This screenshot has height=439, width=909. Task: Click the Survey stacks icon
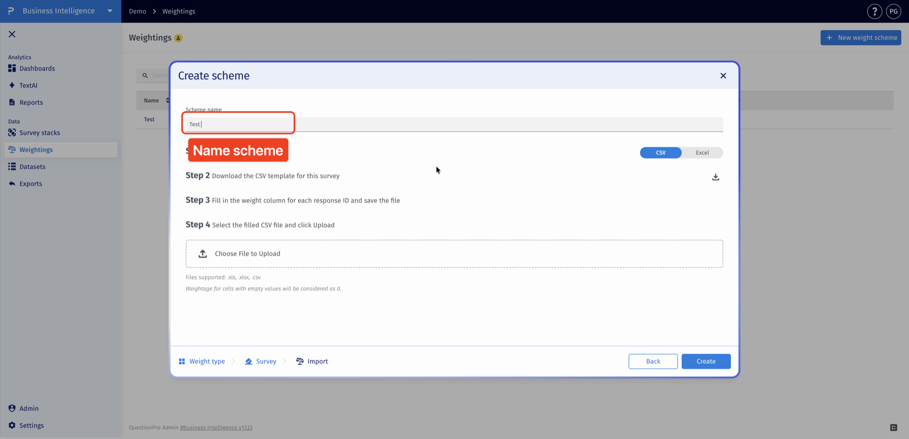click(12, 132)
